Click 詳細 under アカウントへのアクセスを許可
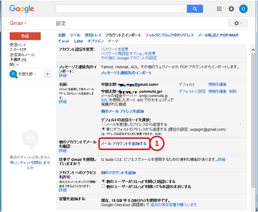258x212 pixels. point(62,190)
